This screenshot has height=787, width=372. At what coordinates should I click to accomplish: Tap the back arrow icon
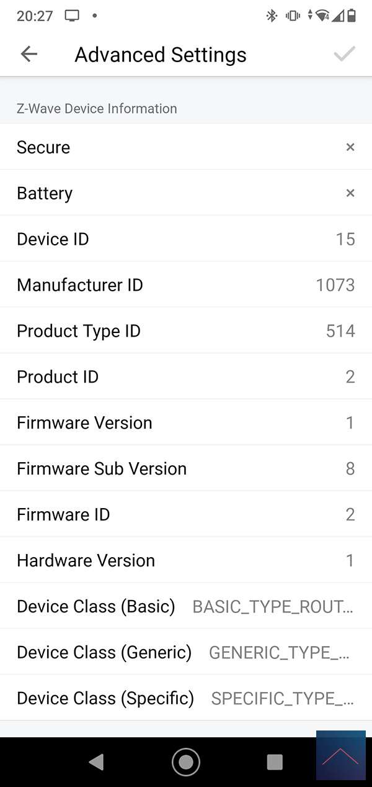(29, 55)
